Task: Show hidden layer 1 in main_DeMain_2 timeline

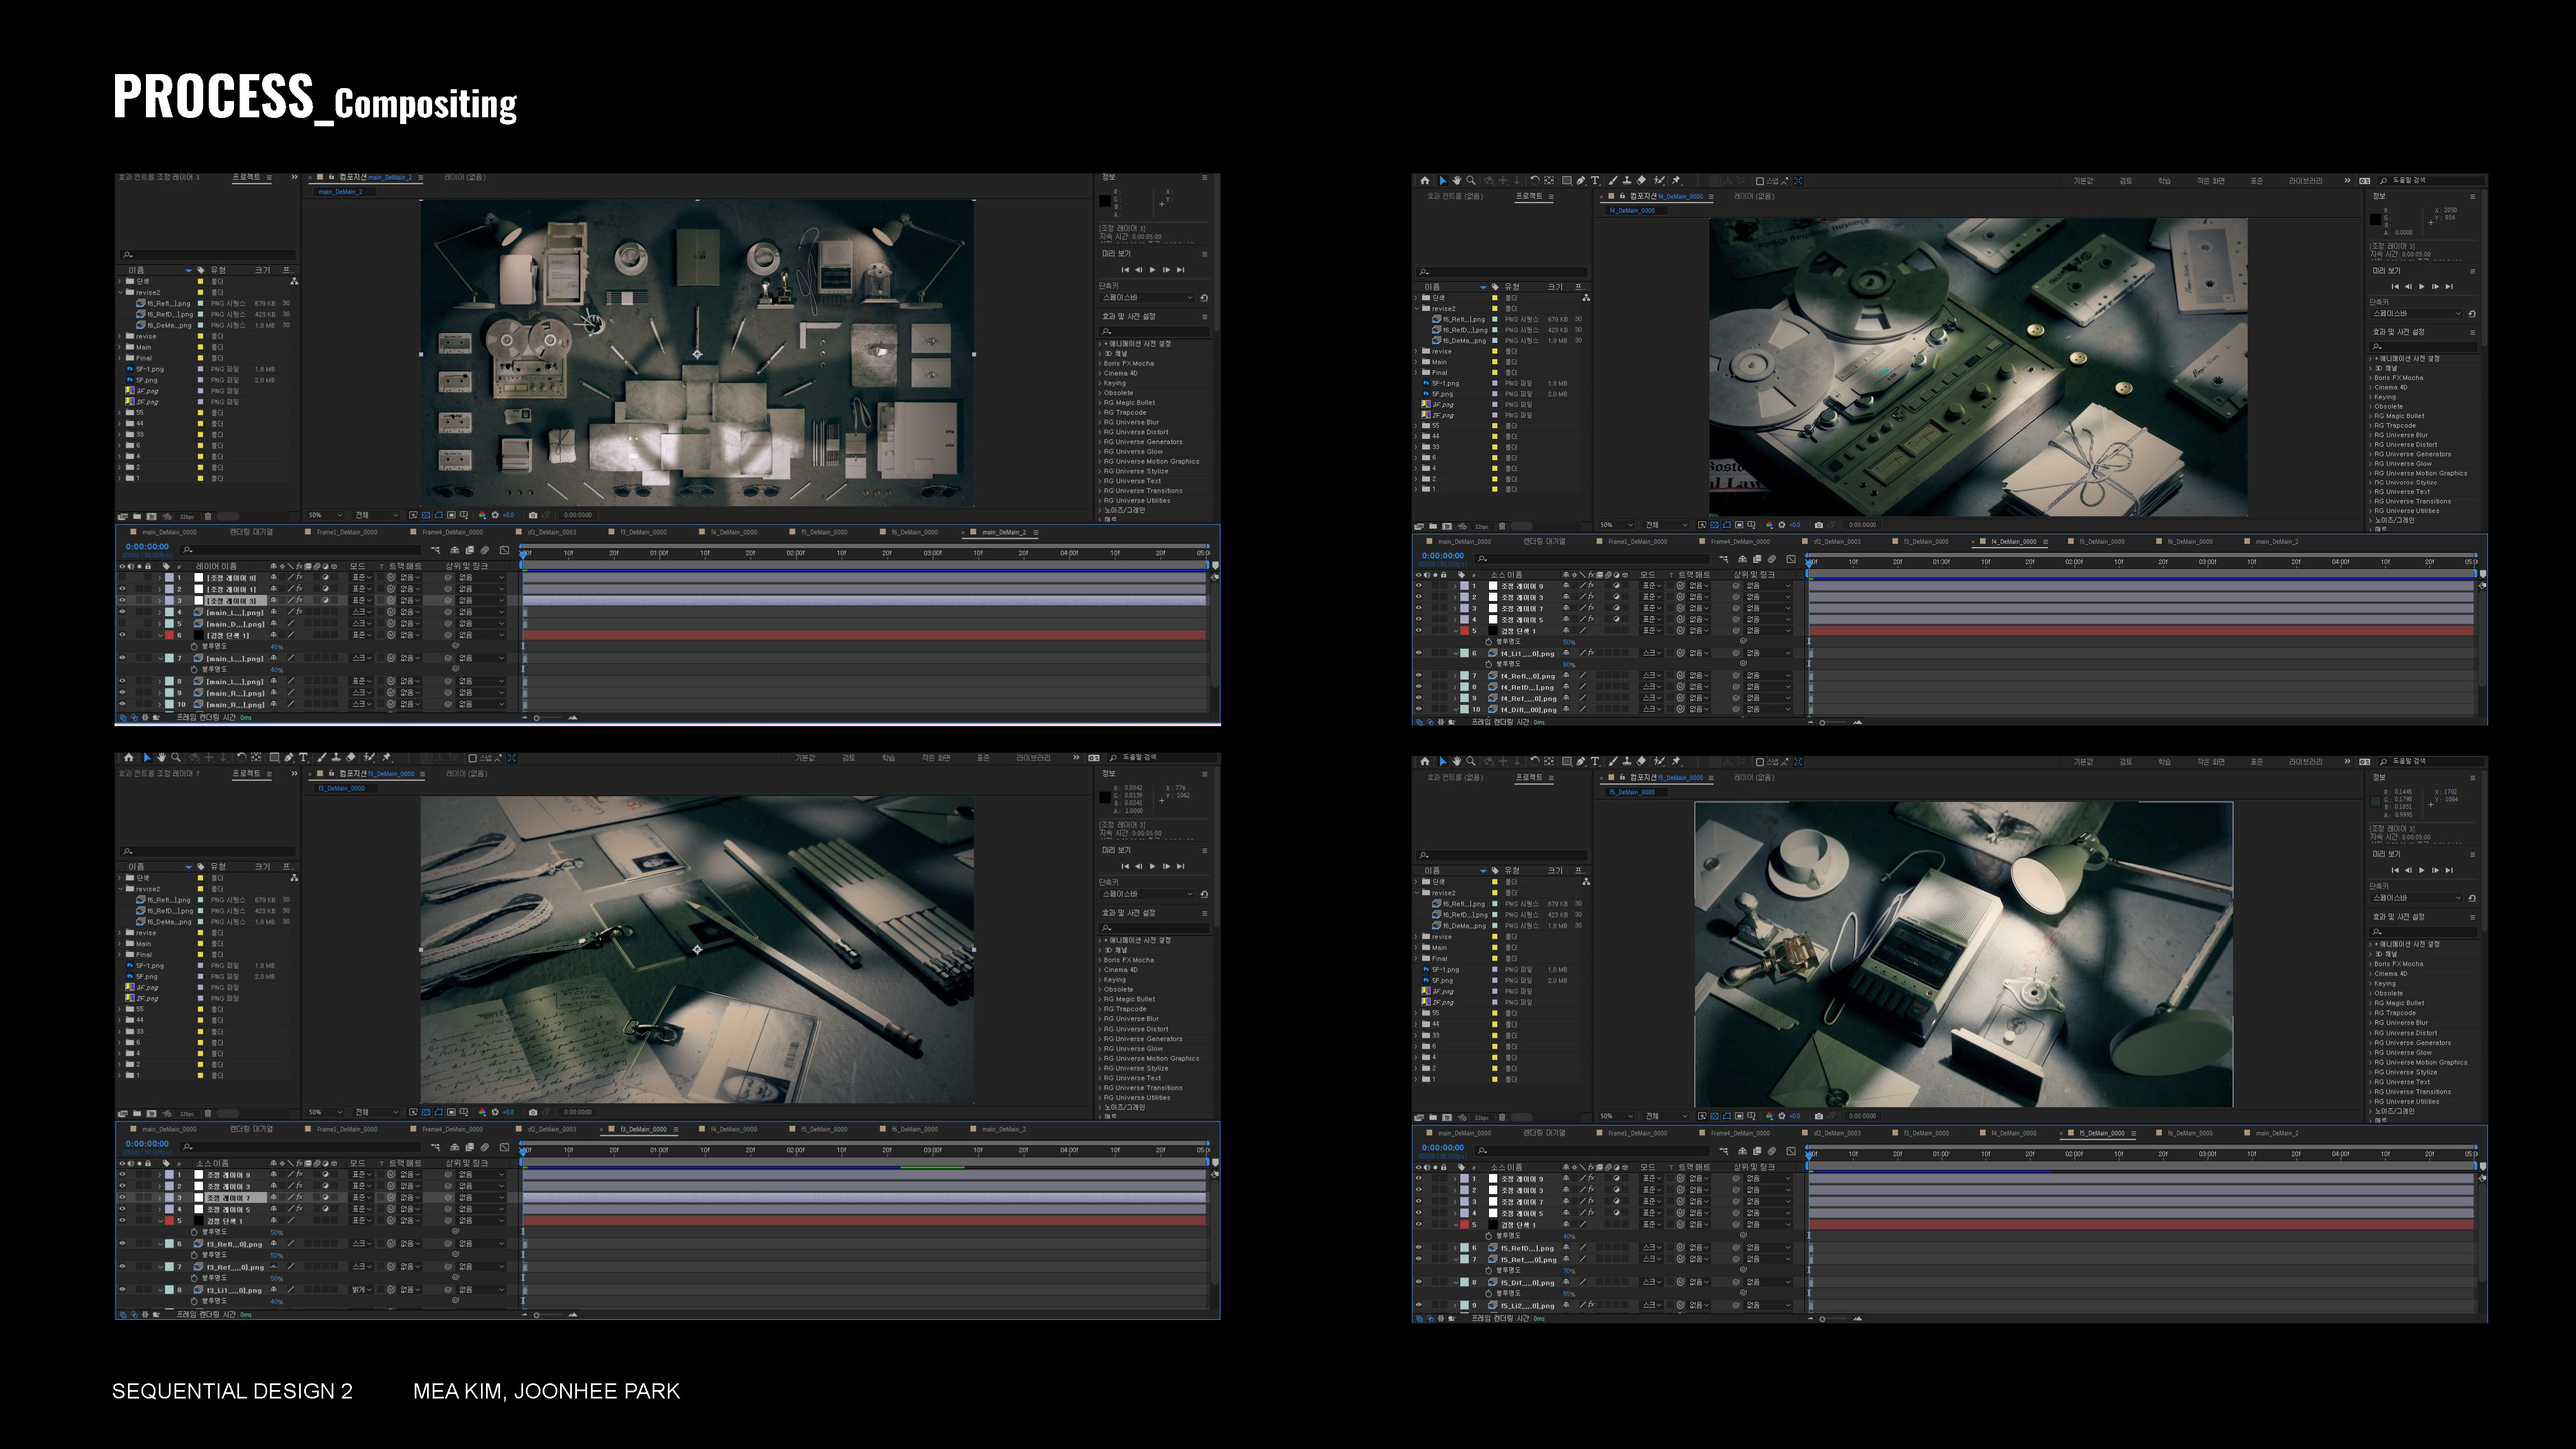Action: [123, 577]
